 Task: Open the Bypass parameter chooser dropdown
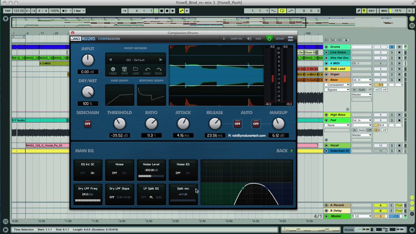[x=337, y=90]
